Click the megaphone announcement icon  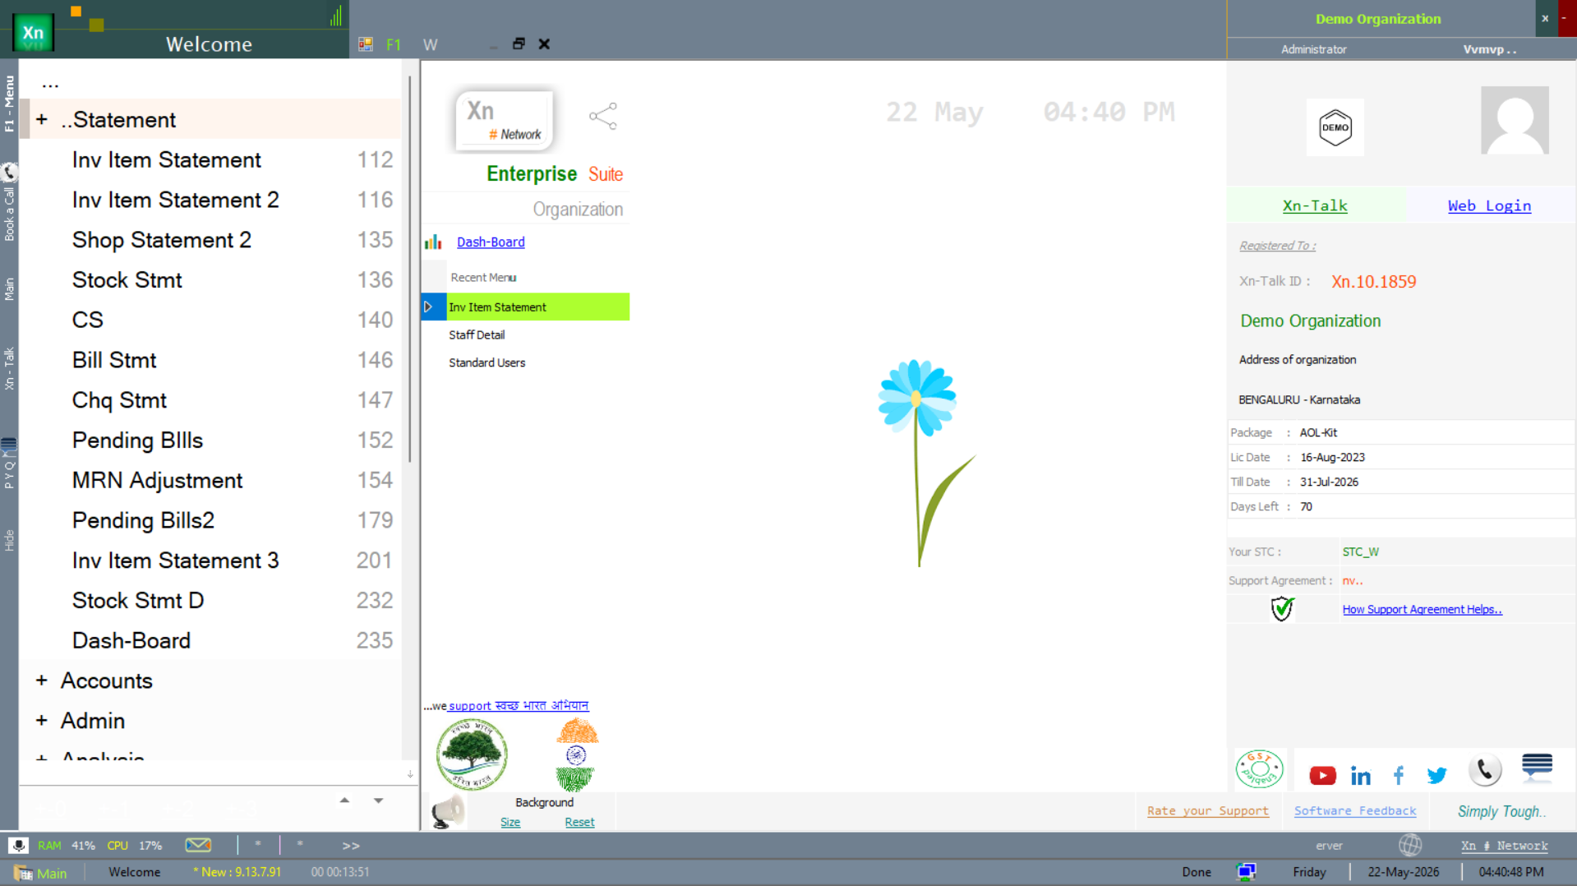coord(448,811)
